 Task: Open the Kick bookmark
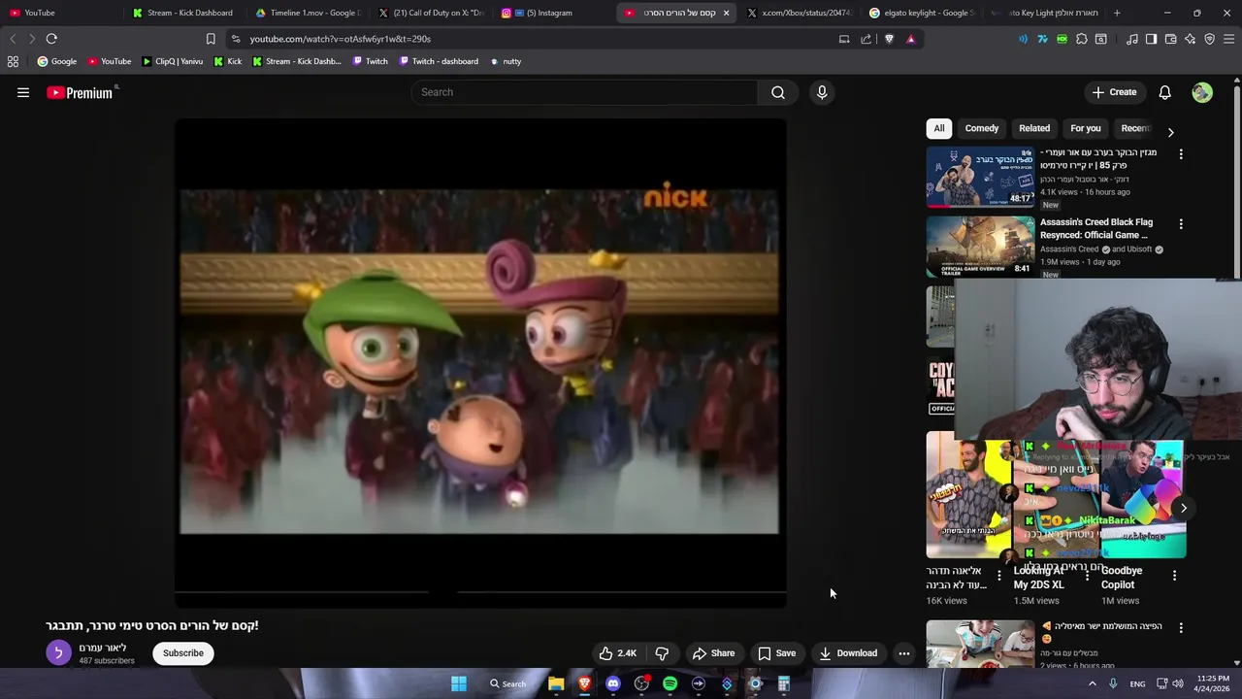click(x=228, y=61)
